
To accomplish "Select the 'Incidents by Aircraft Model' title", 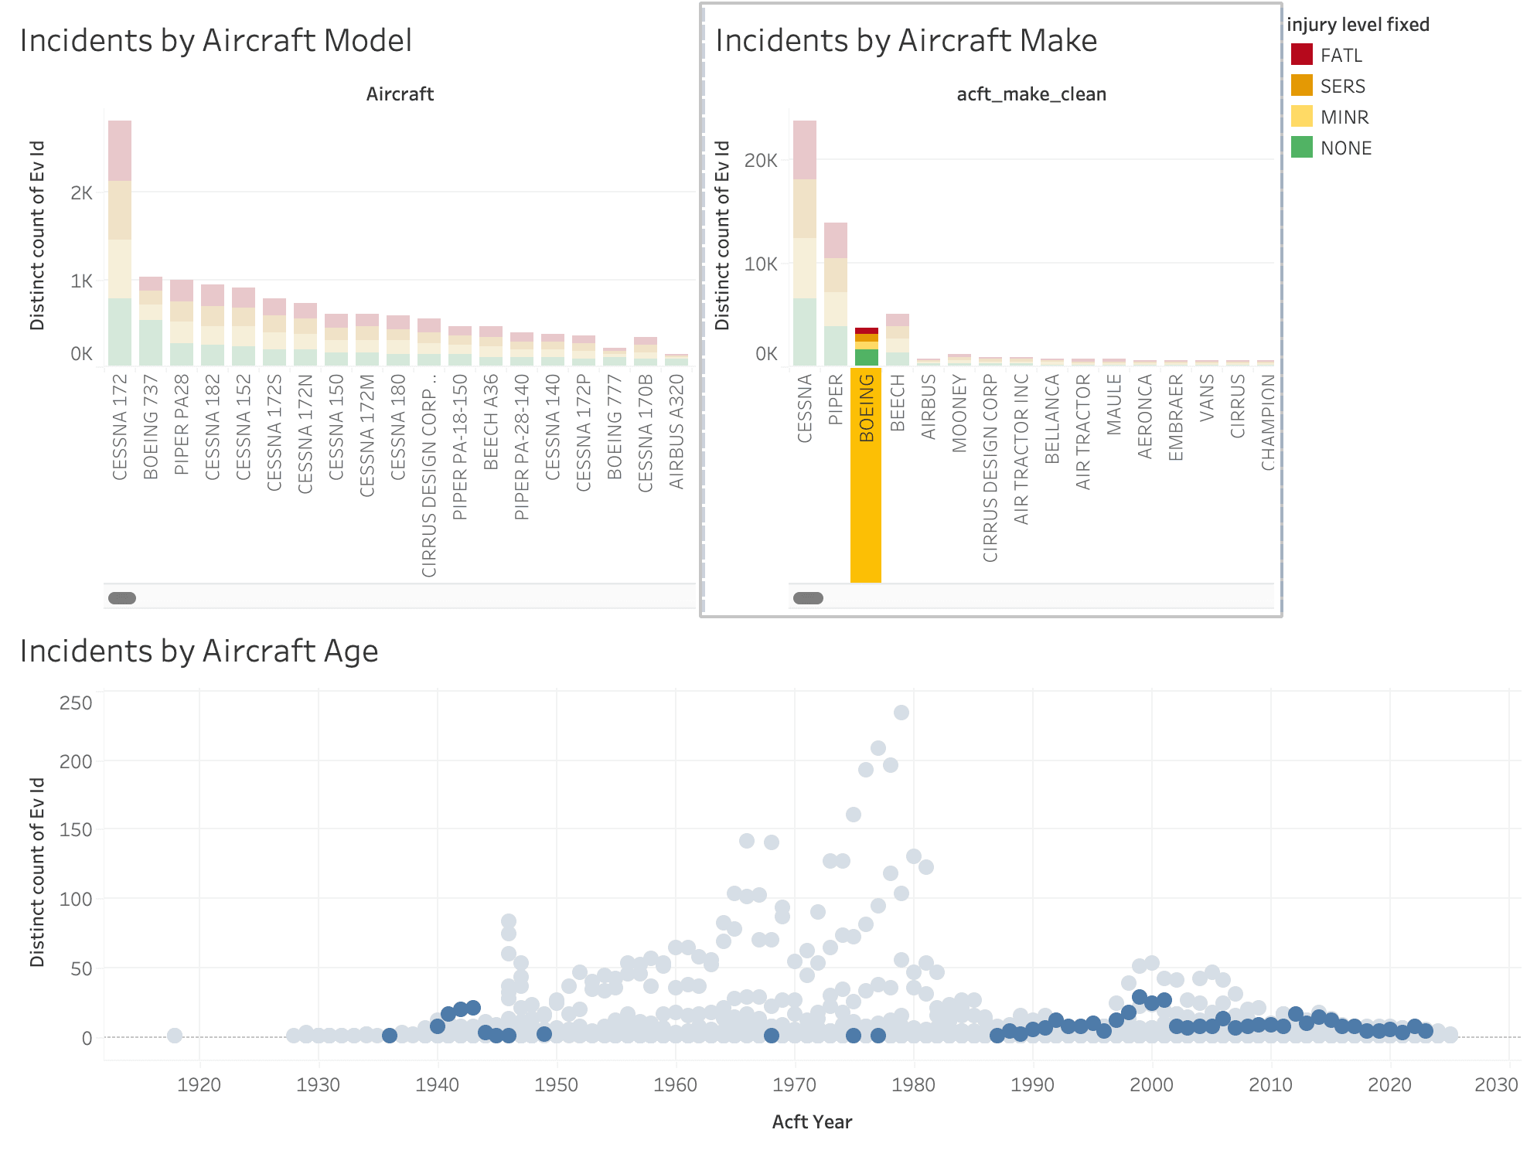I will pos(216,41).
